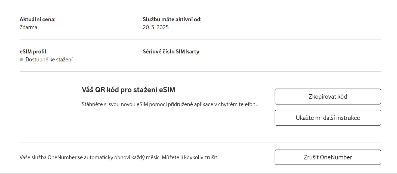Click the Stáhněte si svou novou eSIM description
Screen dimensions: 397x174
tap(171, 104)
